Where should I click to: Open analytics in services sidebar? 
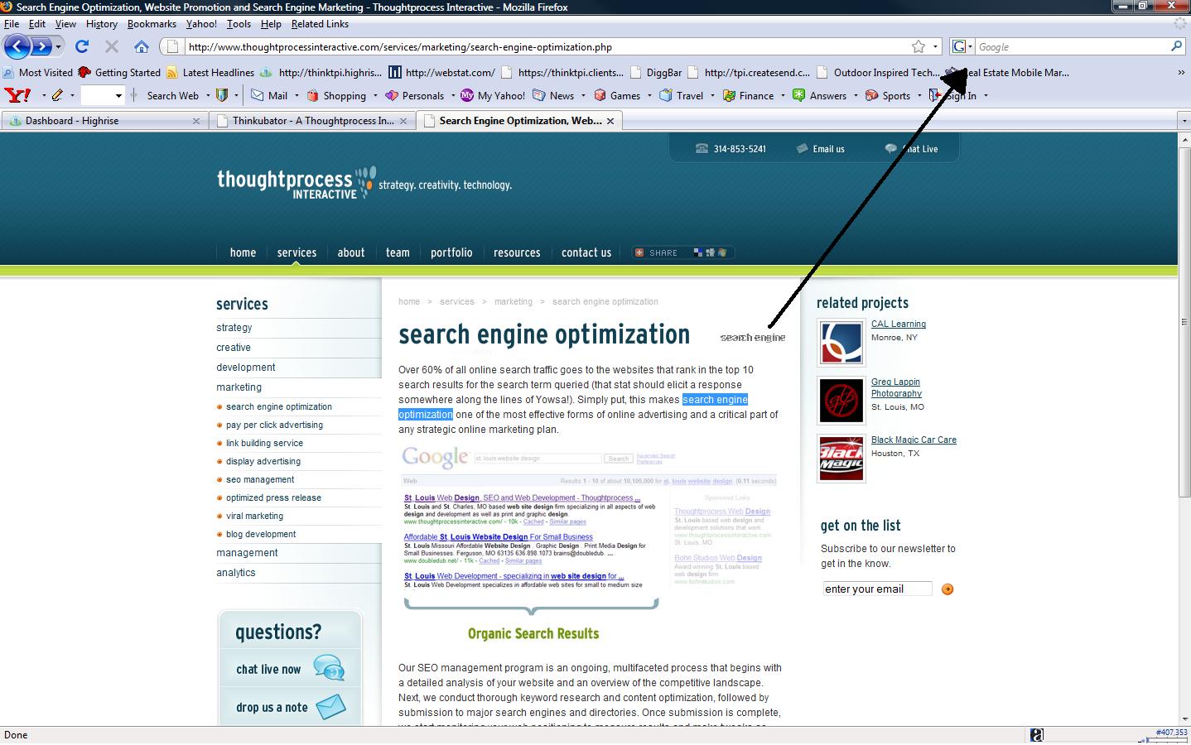coord(236,573)
